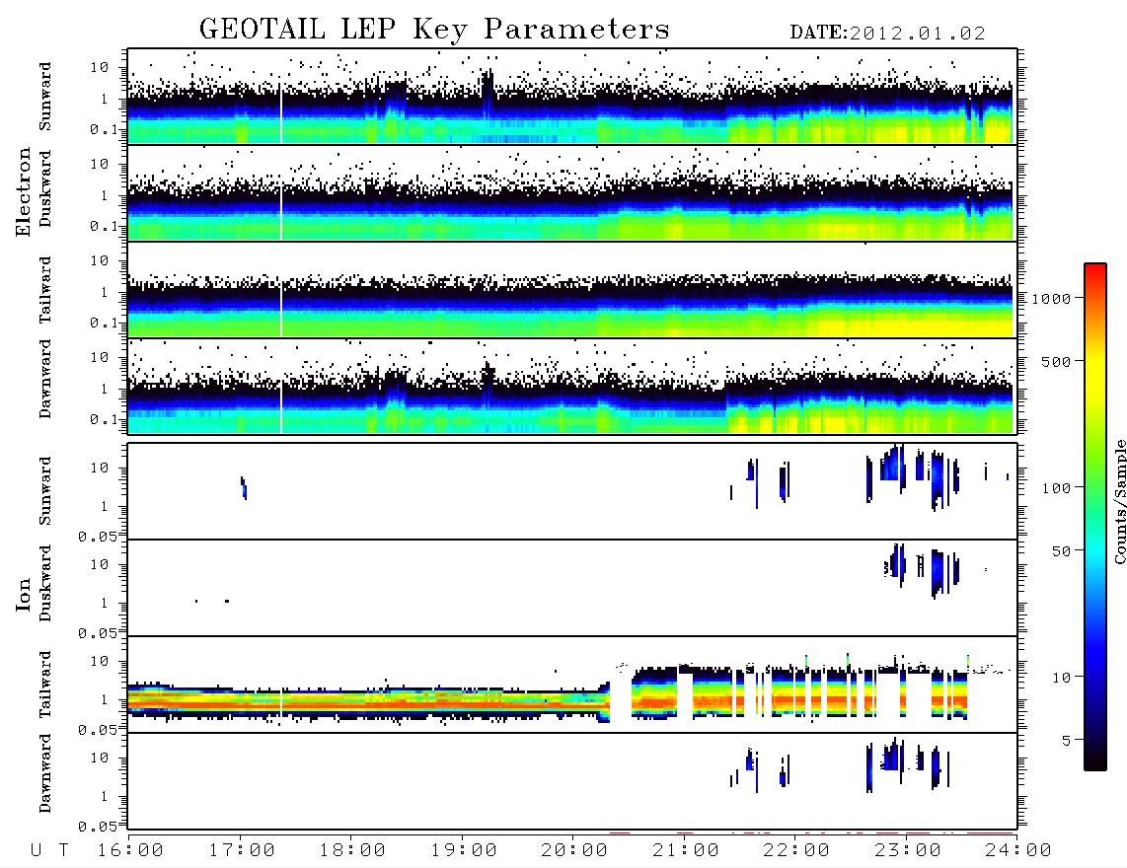Click the Electron "Dawnward" panel label
This screenshot has height=868, width=1127.
click(x=45, y=380)
